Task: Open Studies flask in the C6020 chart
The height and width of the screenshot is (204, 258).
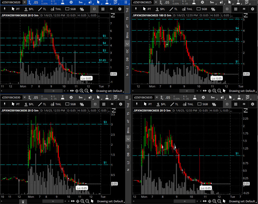Action: 62,2
